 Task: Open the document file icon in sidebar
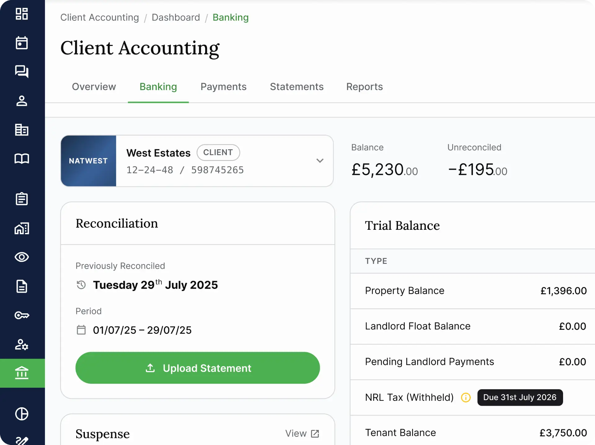[x=22, y=286]
